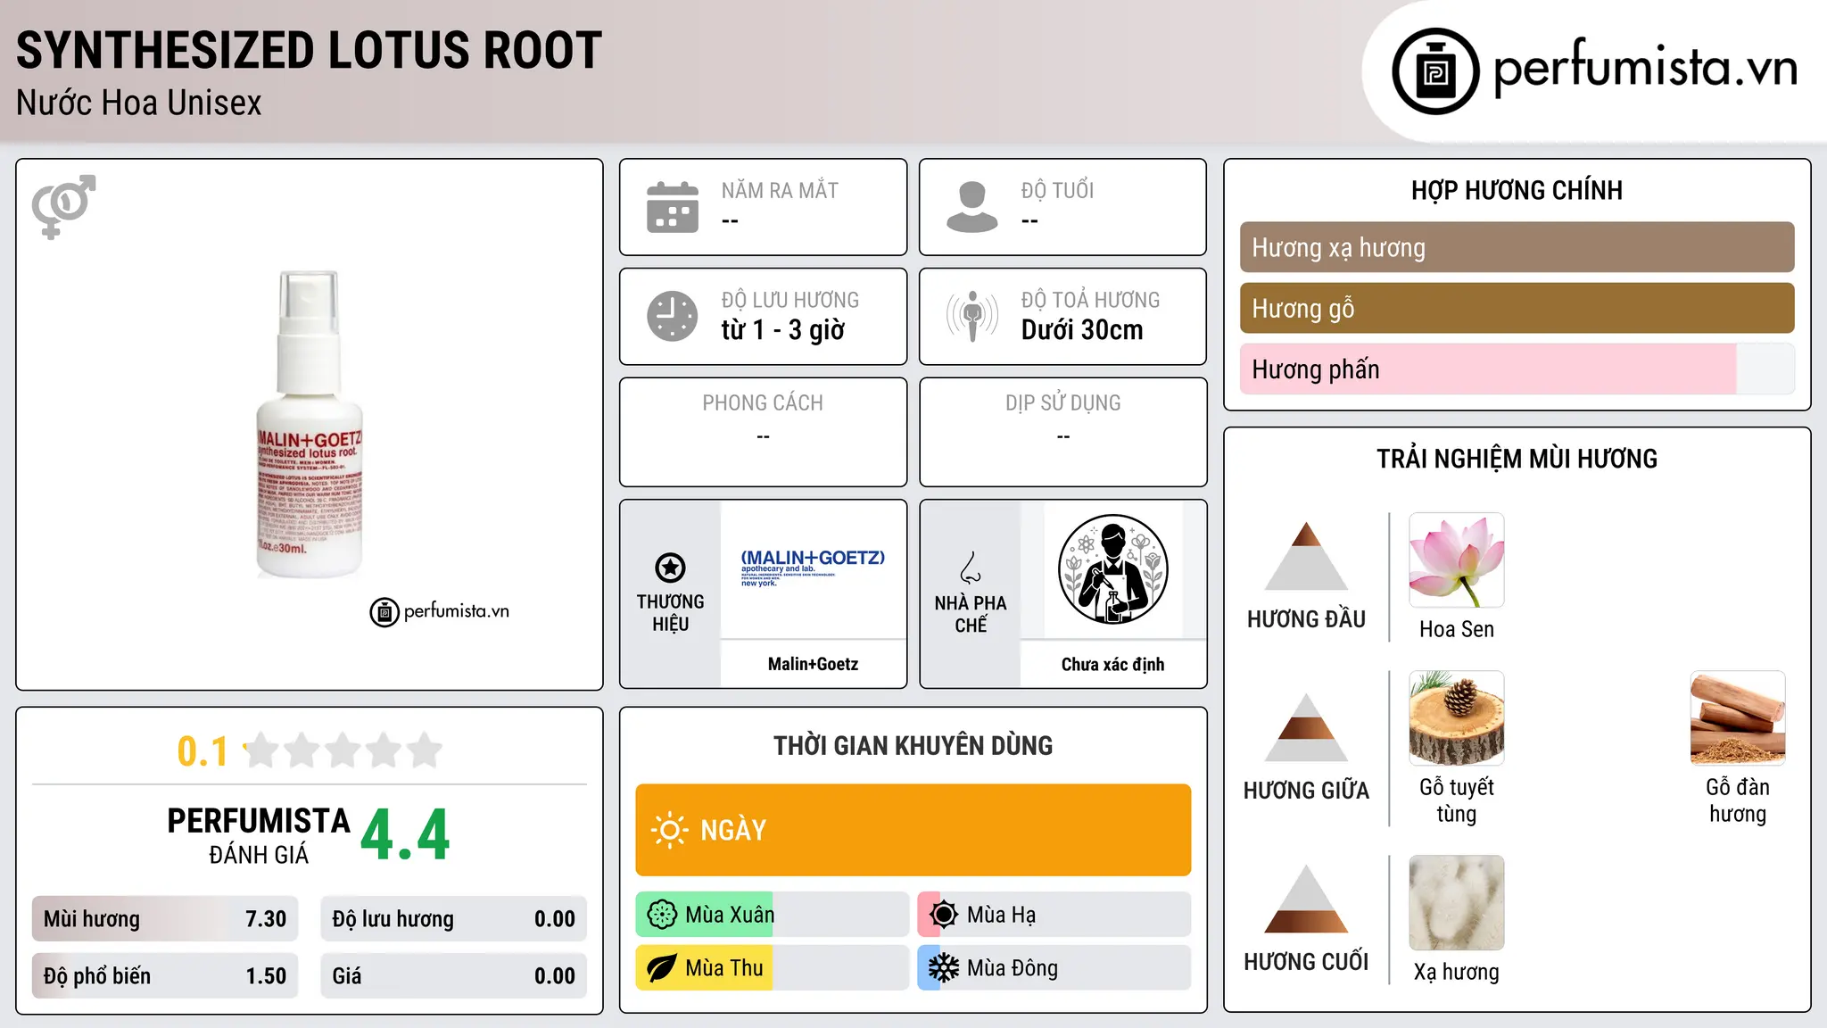The image size is (1827, 1028).
Task: Click the Gỗ tuyết tùng note name
Action: point(1457,800)
